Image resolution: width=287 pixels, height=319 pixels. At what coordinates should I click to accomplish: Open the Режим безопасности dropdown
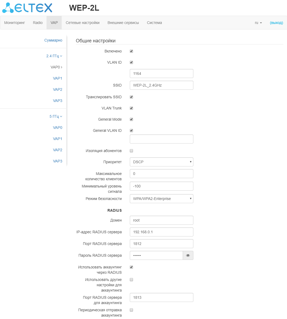(x=161, y=199)
